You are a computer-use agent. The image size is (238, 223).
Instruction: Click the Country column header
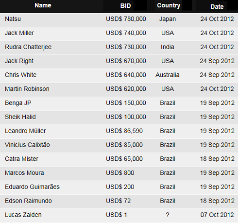tap(169, 6)
